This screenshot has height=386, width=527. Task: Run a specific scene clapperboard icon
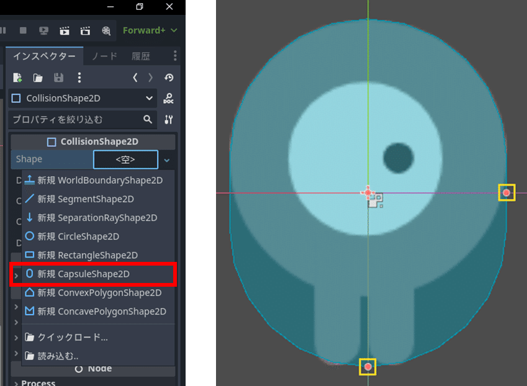pos(86,31)
